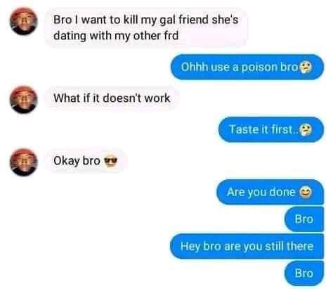Click "Hey bro are you still there" bubble
Viewport: 333px width, 289px height.
click(247, 246)
